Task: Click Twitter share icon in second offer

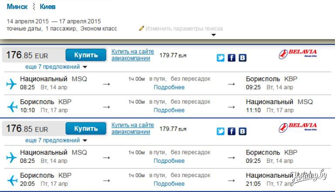Action: coord(221,131)
